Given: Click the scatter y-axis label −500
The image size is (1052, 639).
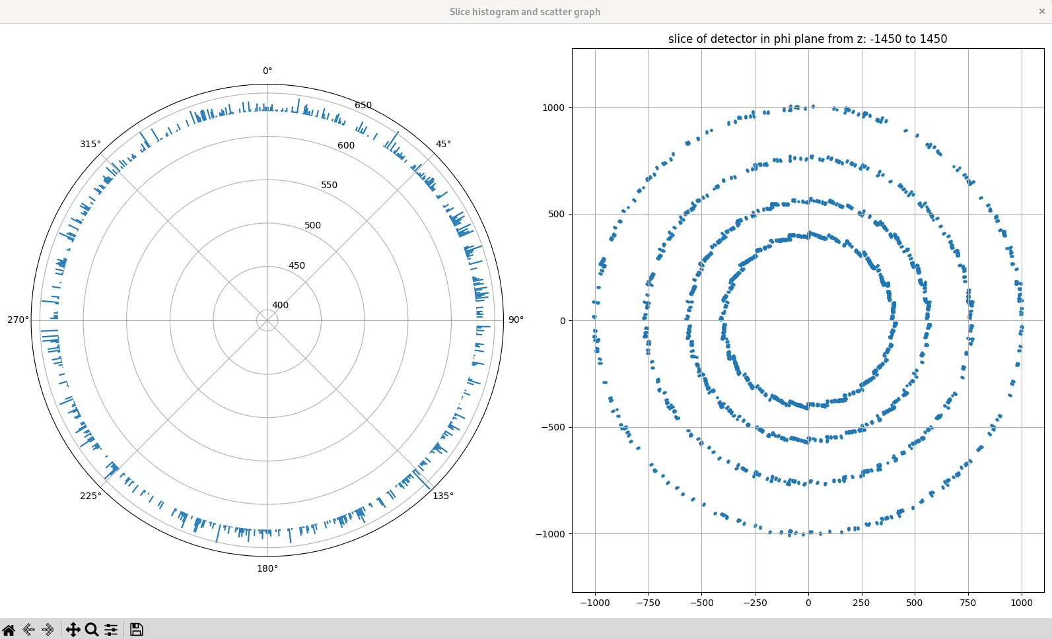Looking at the screenshot, I should (x=553, y=427).
